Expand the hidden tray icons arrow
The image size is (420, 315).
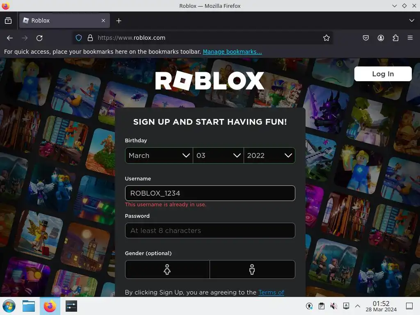click(358, 306)
